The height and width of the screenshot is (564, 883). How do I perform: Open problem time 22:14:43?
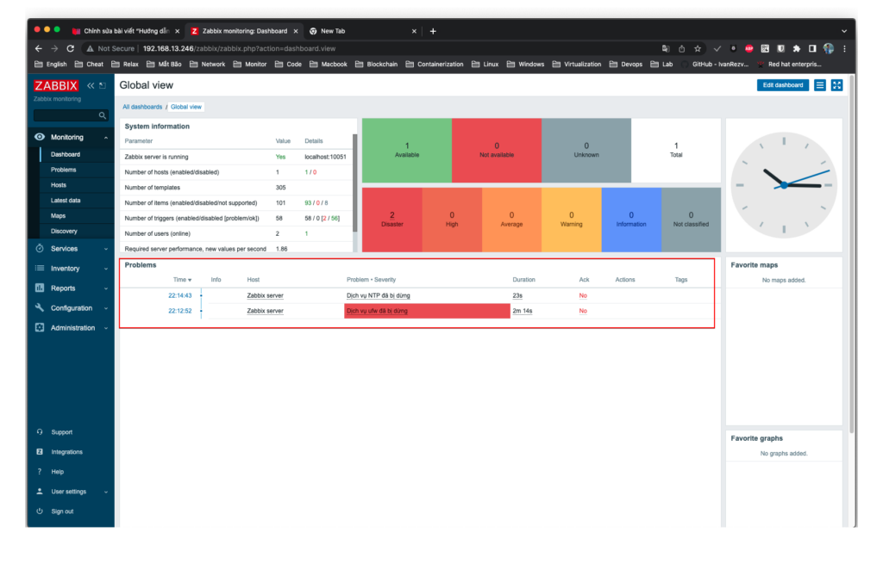click(179, 295)
